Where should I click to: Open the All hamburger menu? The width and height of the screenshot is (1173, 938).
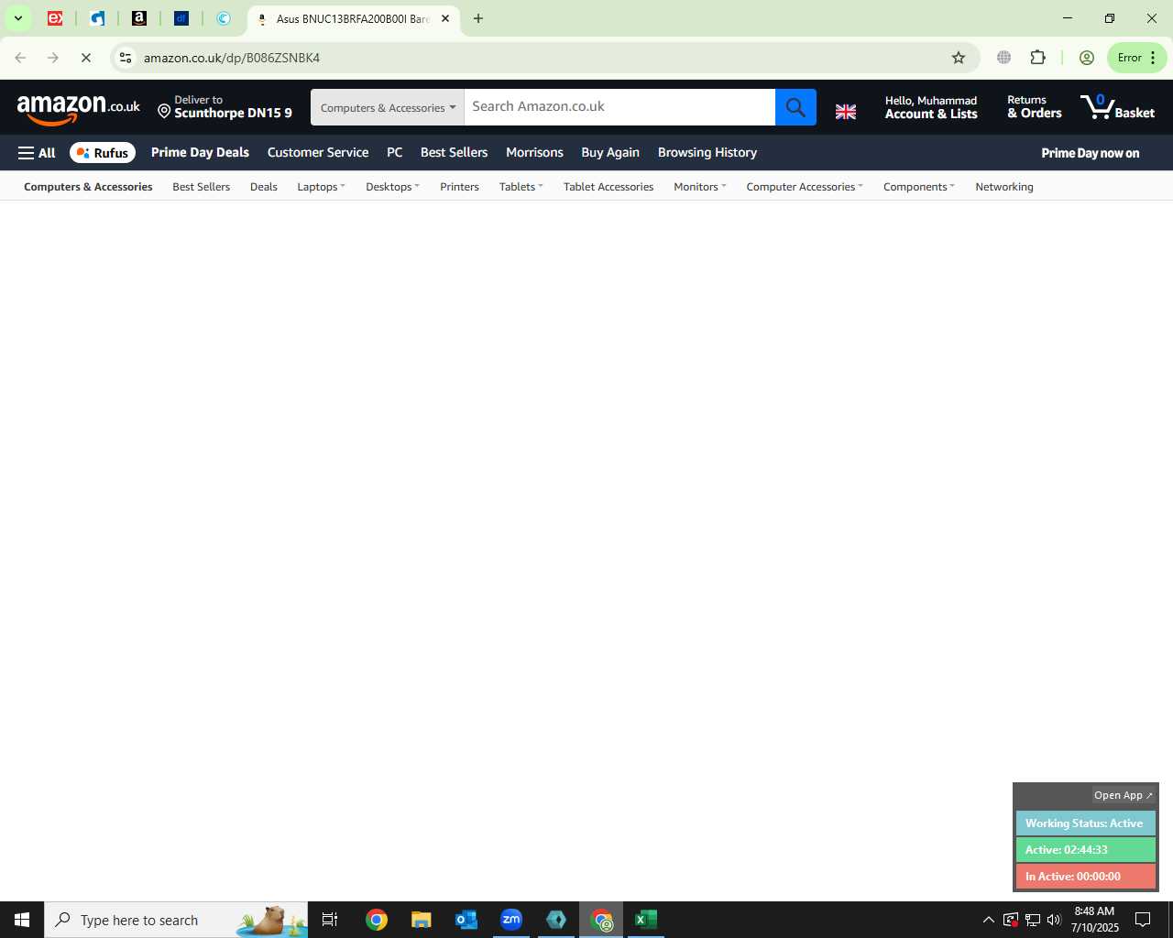point(37,153)
